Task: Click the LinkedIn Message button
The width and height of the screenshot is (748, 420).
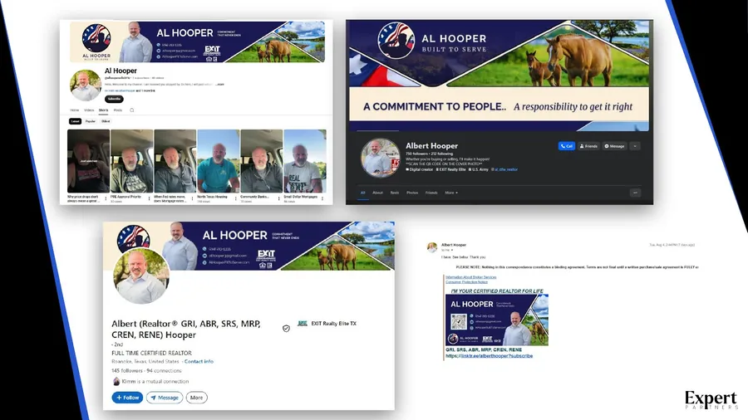Action: click(x=165, y=398)
